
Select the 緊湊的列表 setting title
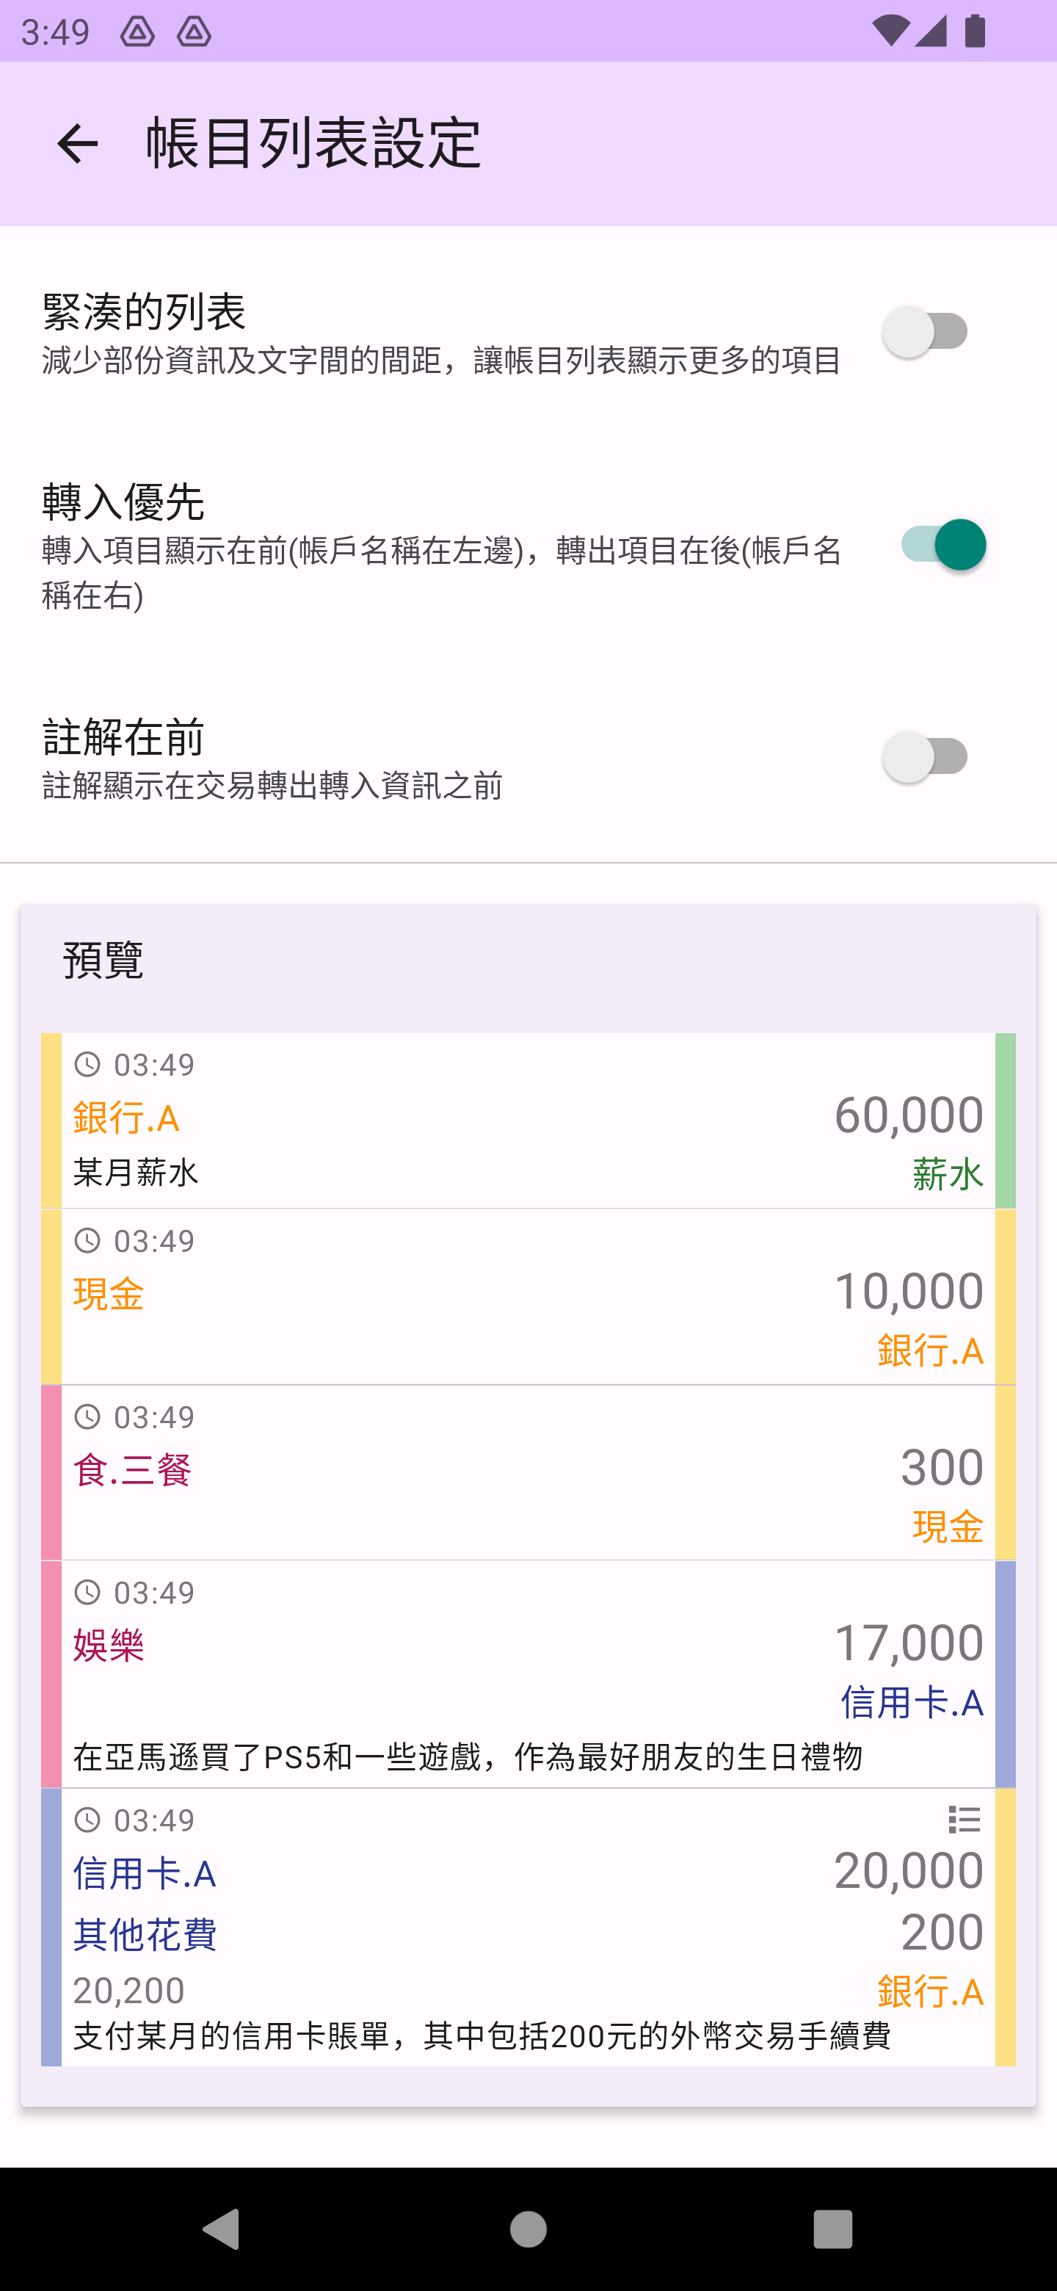[x=144, y=311]
